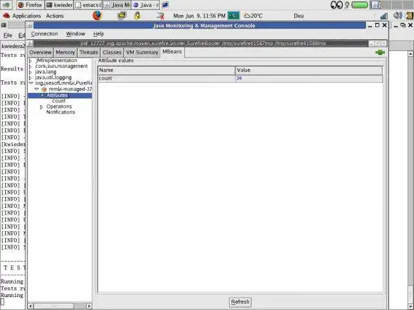Click the volume speaker icon
The image size is (414, 310).
pos(397,15)
